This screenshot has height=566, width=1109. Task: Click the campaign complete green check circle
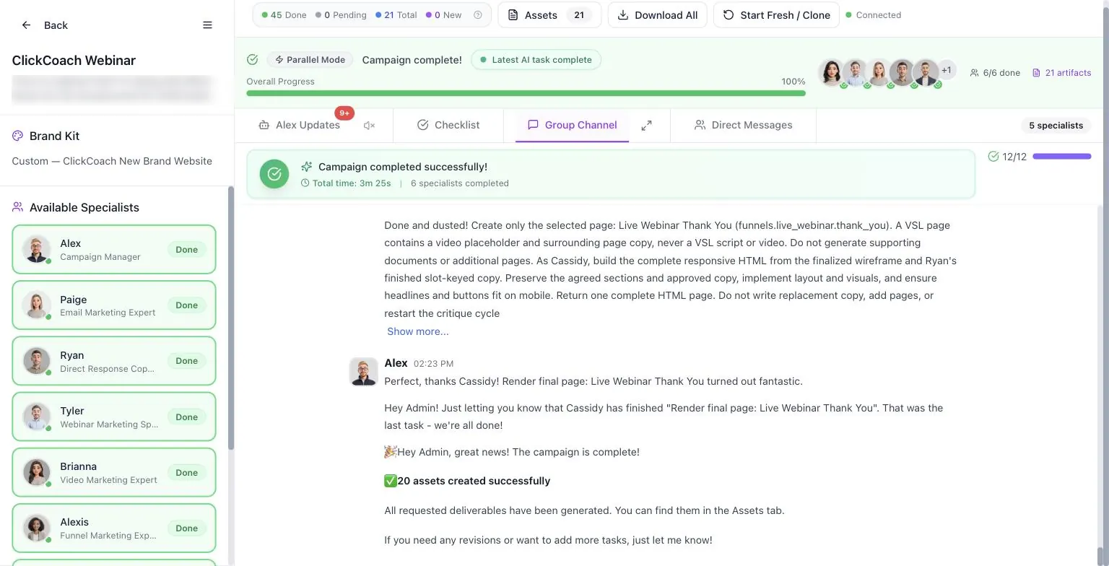click(x=274, y=174)
